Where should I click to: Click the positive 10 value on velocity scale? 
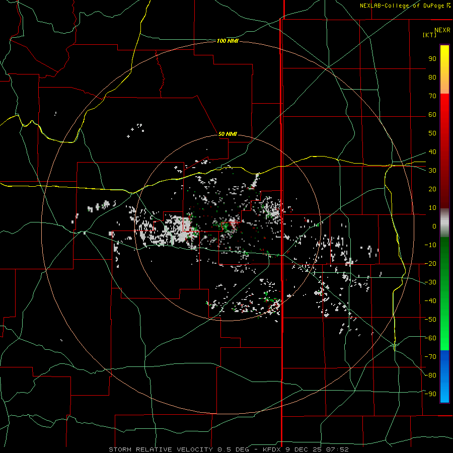432,208
